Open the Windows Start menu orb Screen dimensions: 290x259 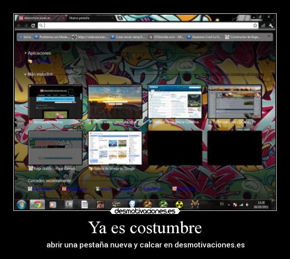coord(21,205)
